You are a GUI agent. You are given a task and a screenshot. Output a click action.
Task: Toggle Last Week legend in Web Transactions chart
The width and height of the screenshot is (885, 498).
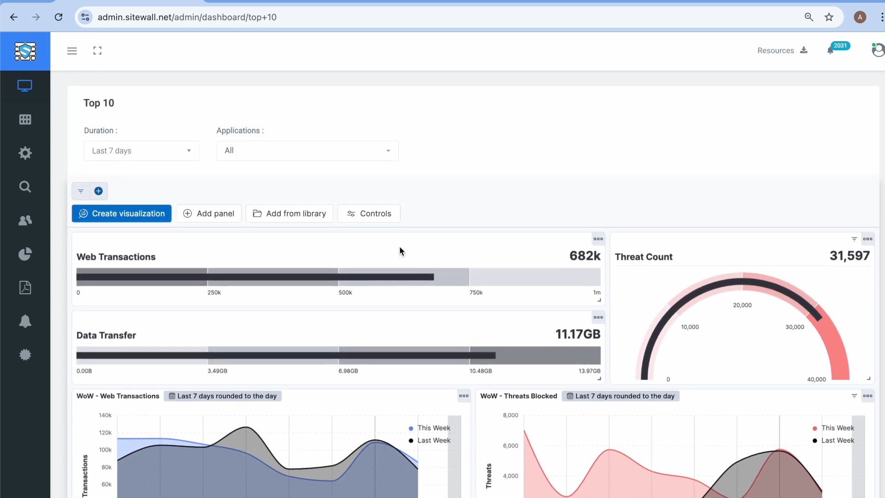coord(429,440)
